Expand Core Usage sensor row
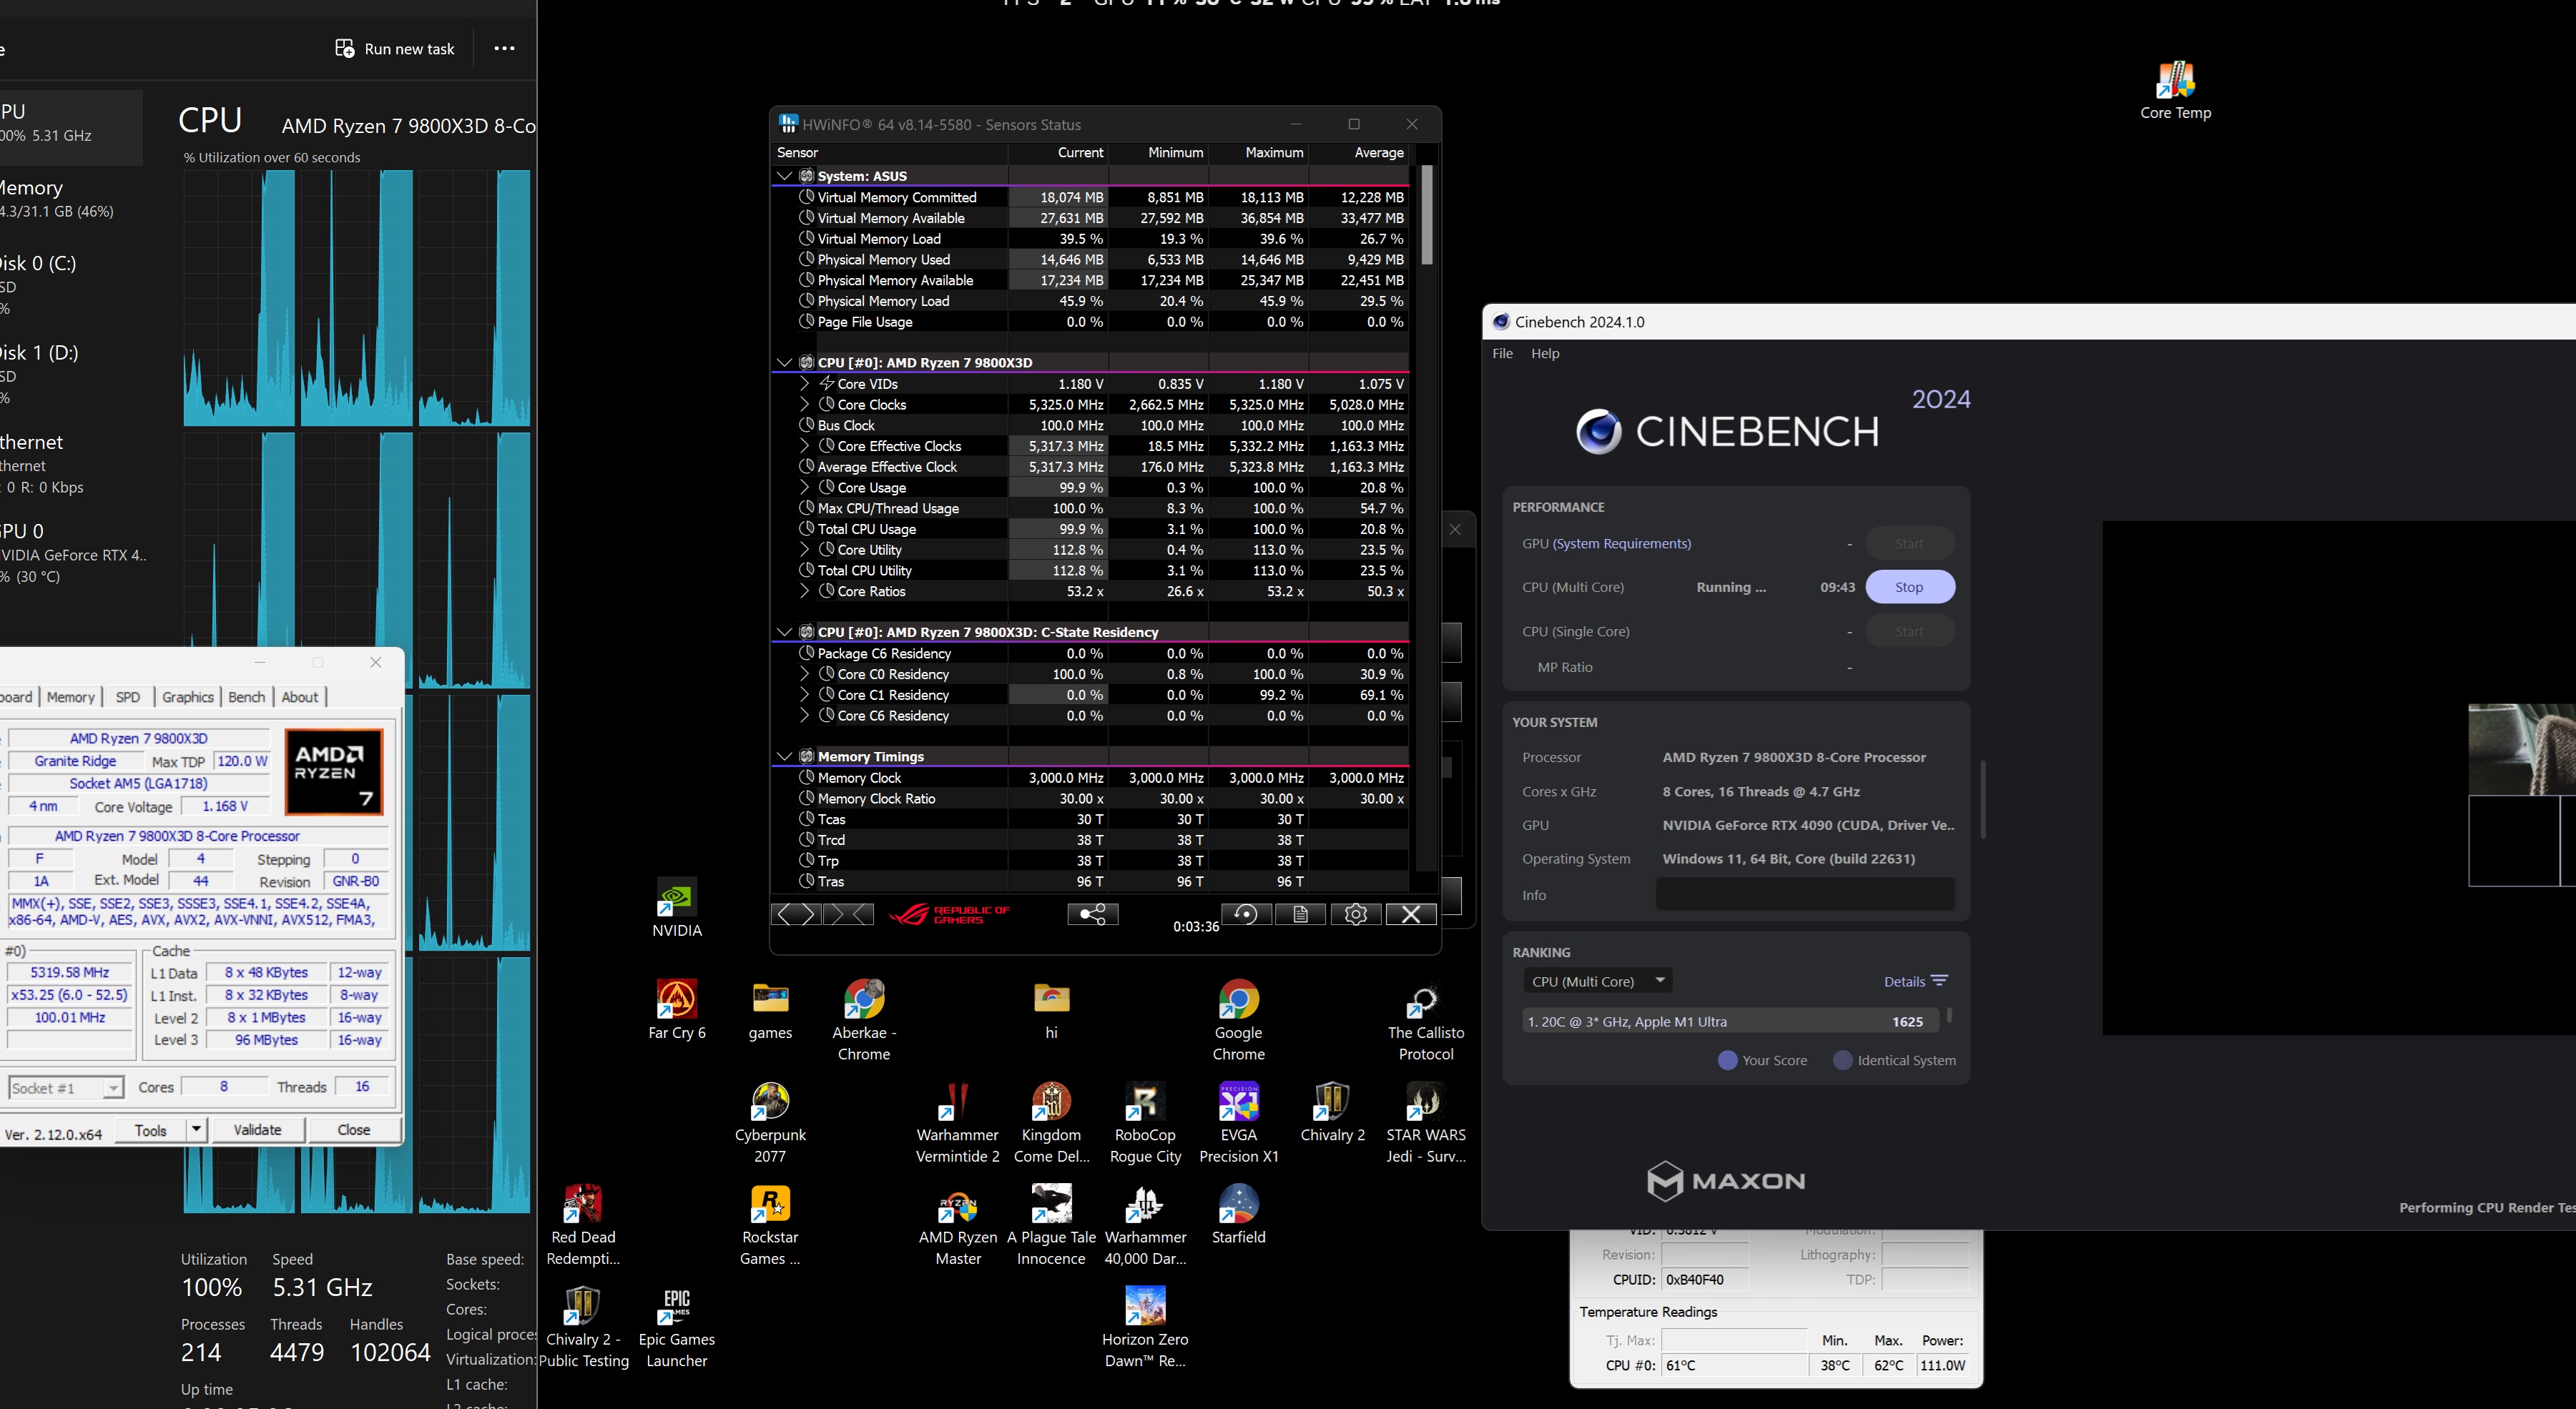 804,488
